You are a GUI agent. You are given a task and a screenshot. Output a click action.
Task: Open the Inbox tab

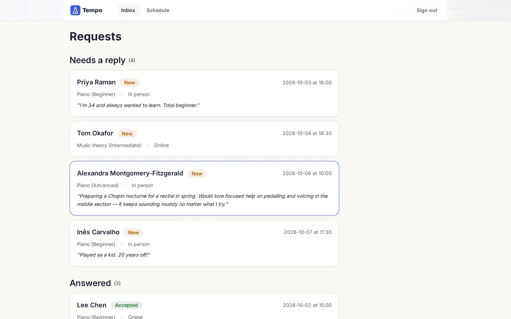coord(128,10)
